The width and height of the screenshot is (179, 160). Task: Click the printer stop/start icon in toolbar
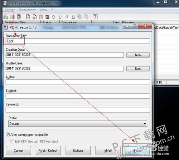tap(6, 17)
